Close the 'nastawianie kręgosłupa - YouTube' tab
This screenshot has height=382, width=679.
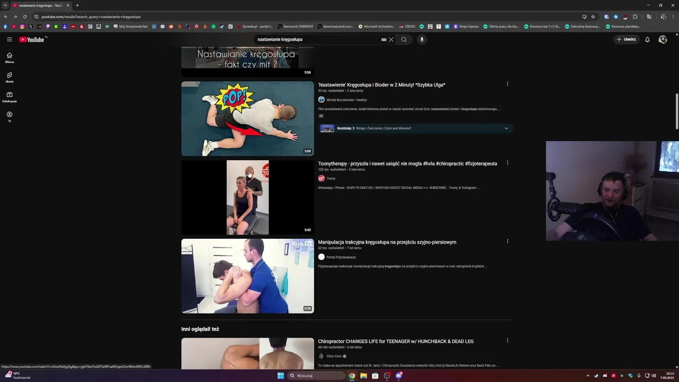[x=68, y=5]
